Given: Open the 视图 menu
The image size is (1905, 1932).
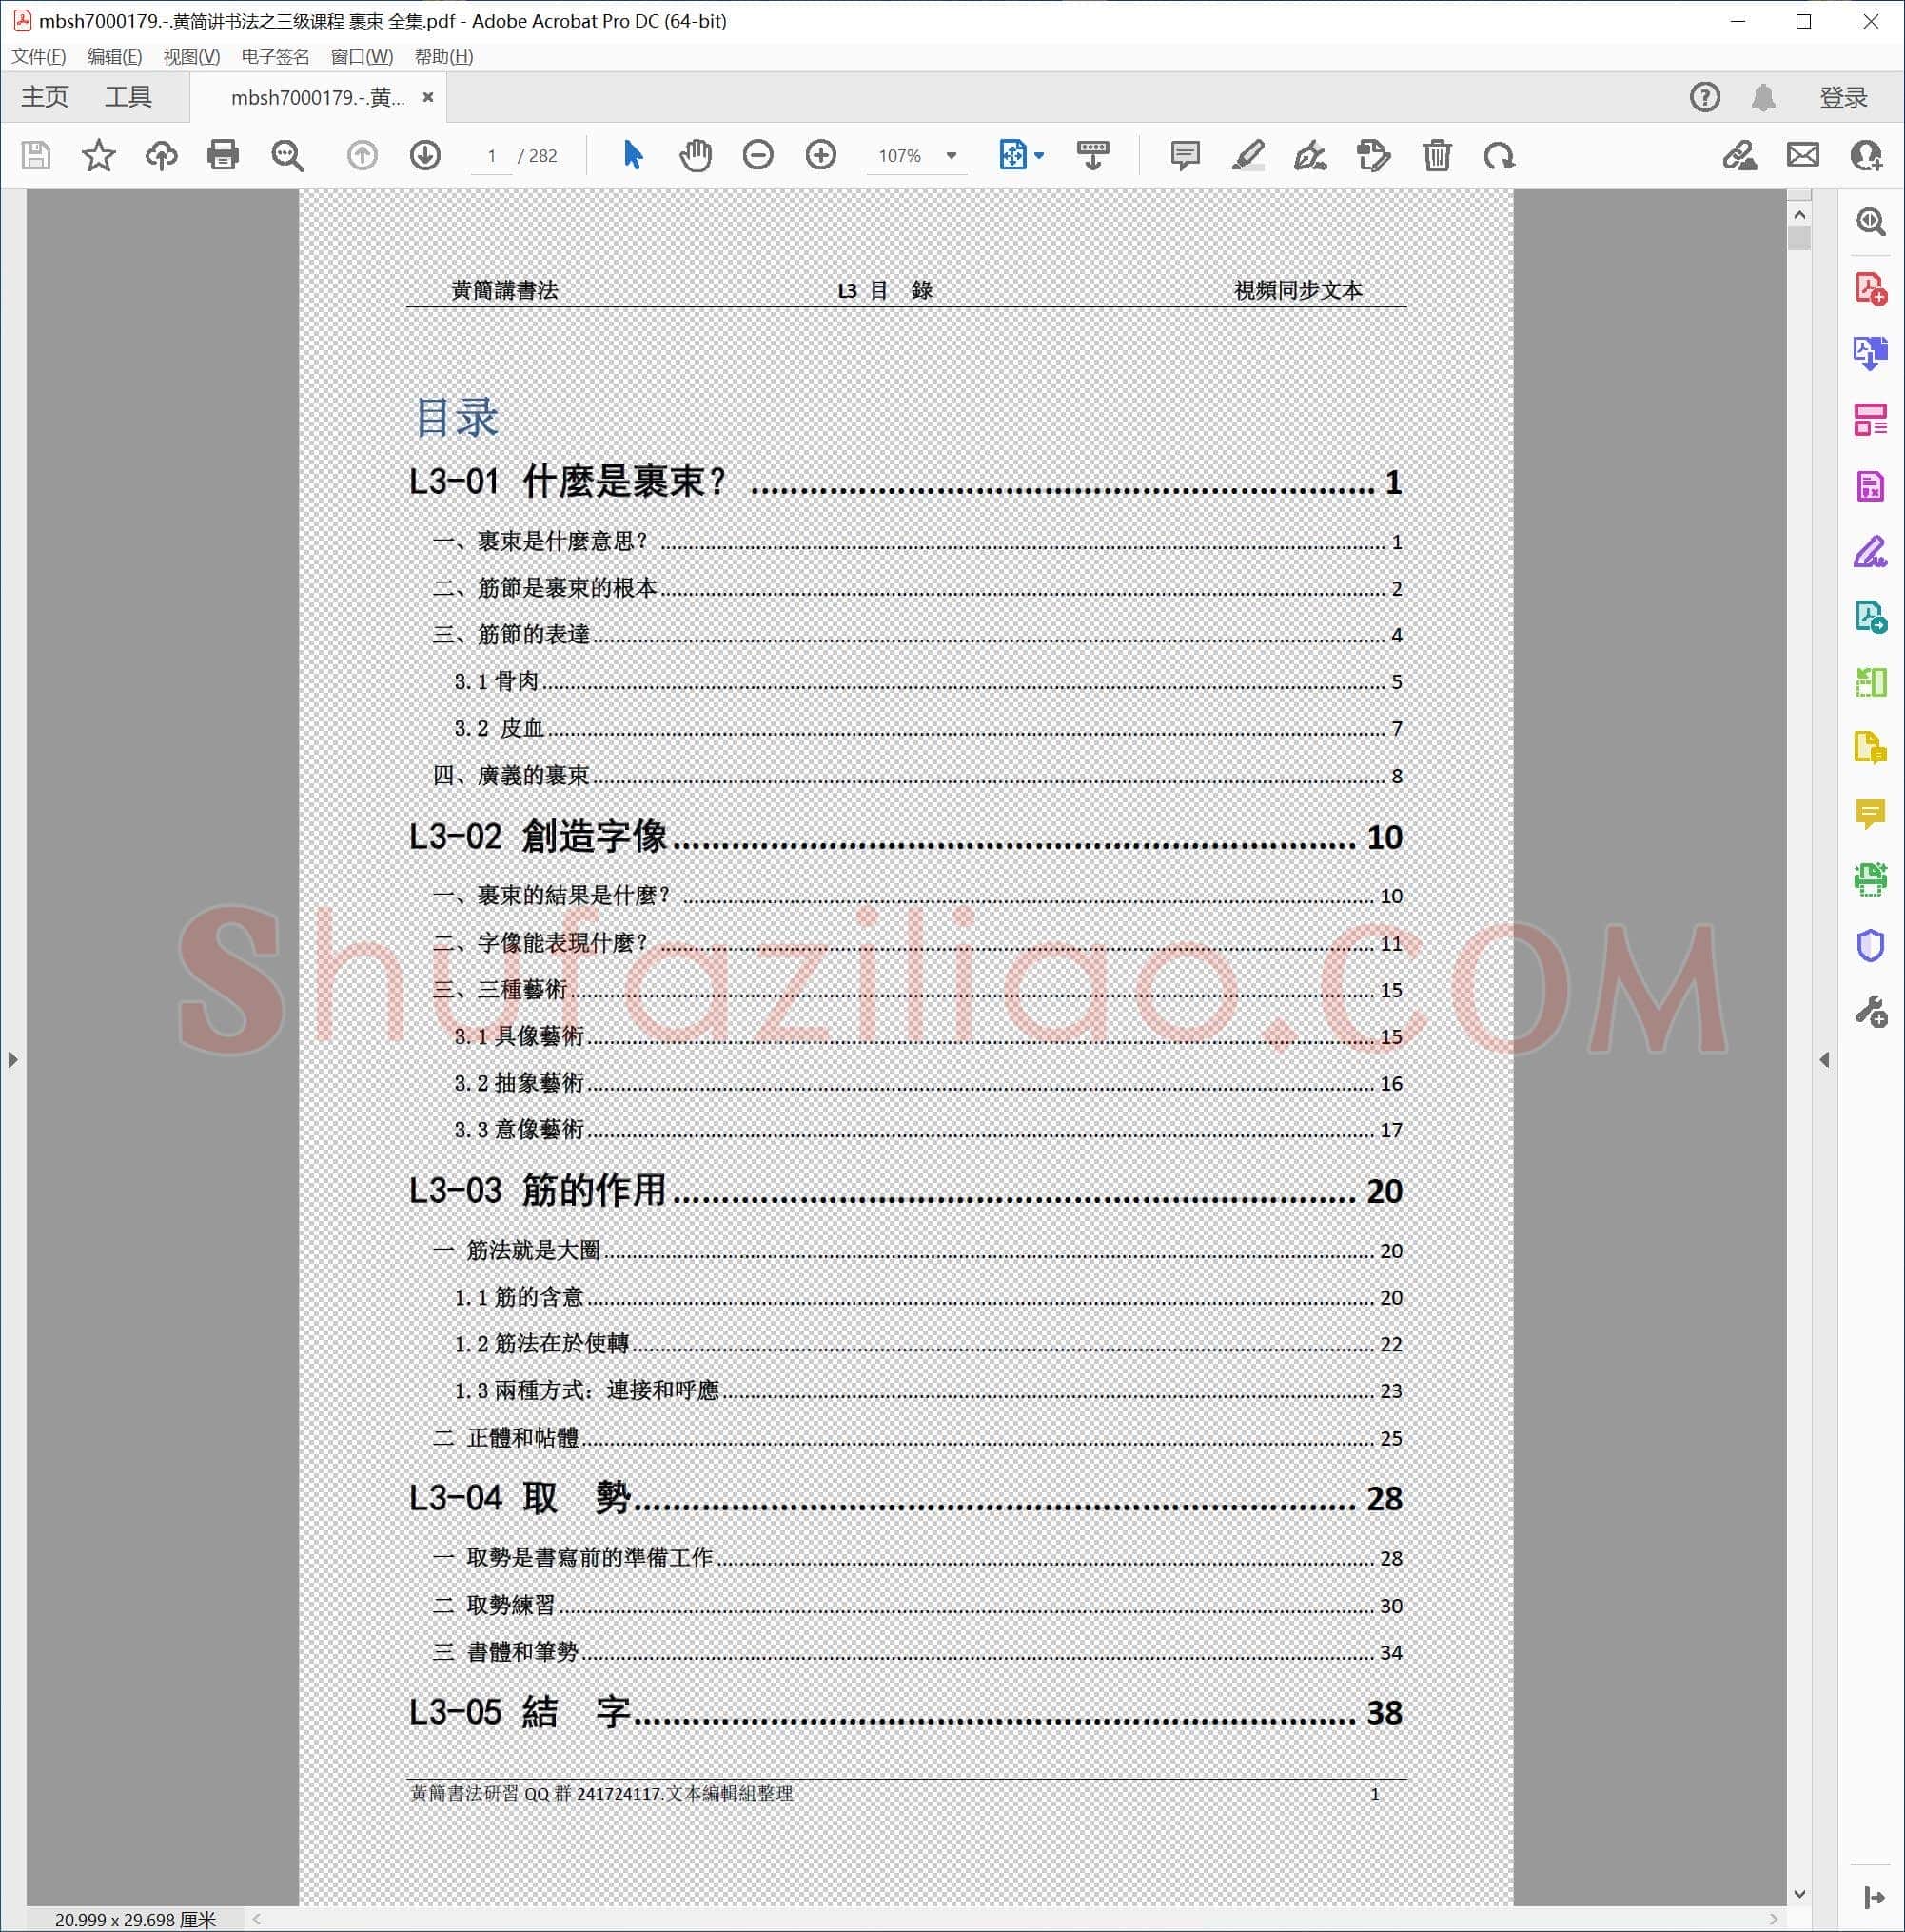Looking at the screenshot, I should click(192, 57).
